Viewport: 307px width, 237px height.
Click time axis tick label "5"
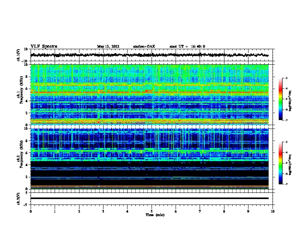pyautogui.click(x=152, y=211)
